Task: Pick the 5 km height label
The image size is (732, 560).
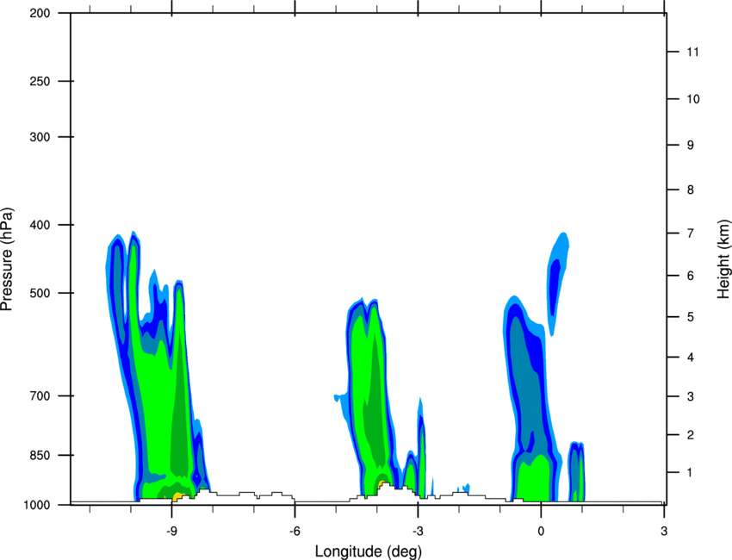Action: (690, 317)
